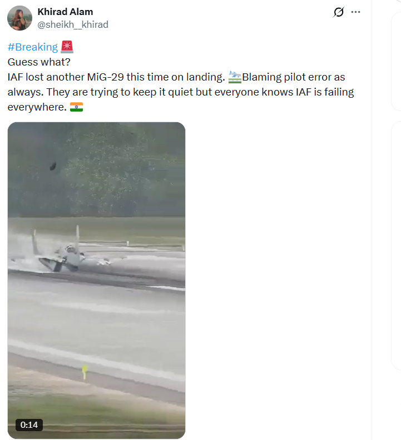401x440 pixels.
Task: Click the India flag emoji
Action: click(76, 107)
